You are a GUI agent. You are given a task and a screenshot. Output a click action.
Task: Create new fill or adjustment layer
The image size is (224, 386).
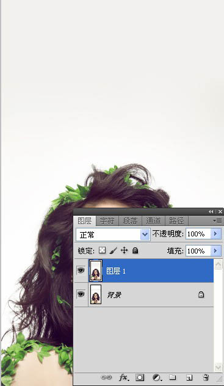157,377
